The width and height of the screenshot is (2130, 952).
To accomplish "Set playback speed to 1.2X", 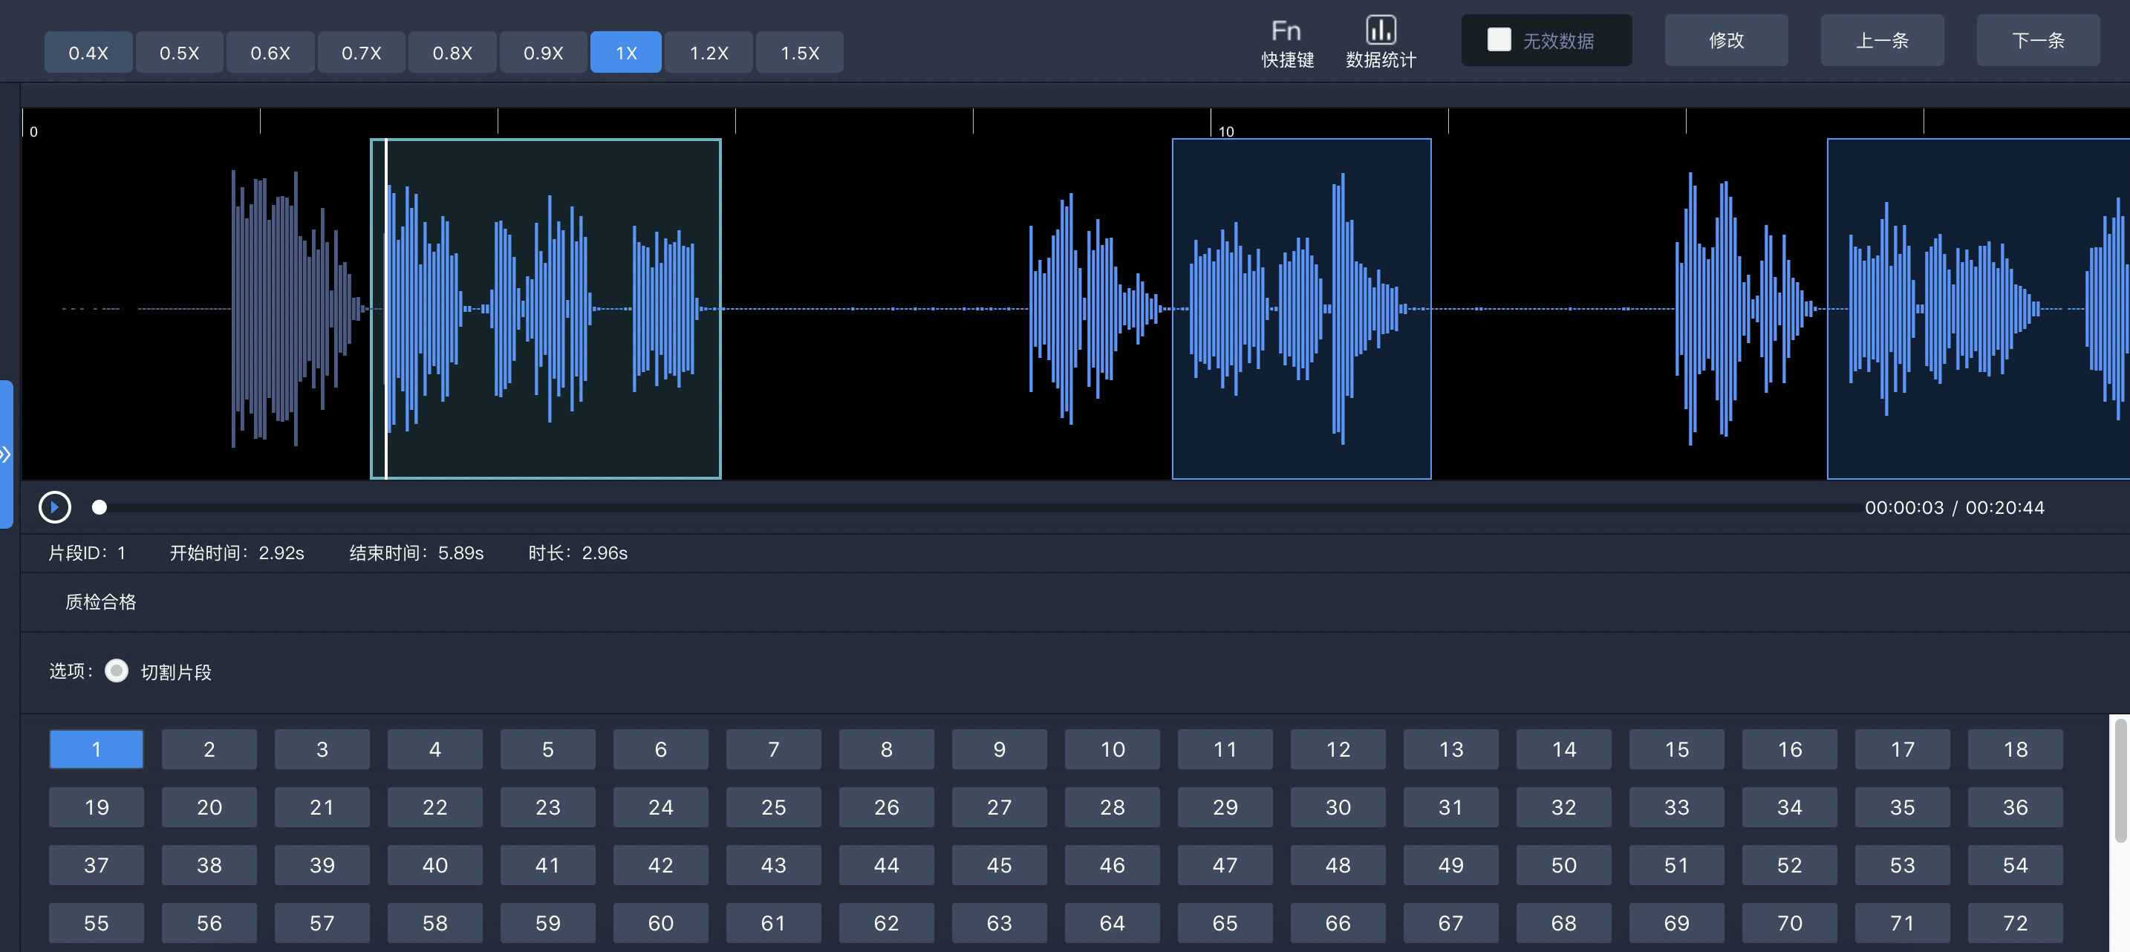I will (x=709, y=52).
